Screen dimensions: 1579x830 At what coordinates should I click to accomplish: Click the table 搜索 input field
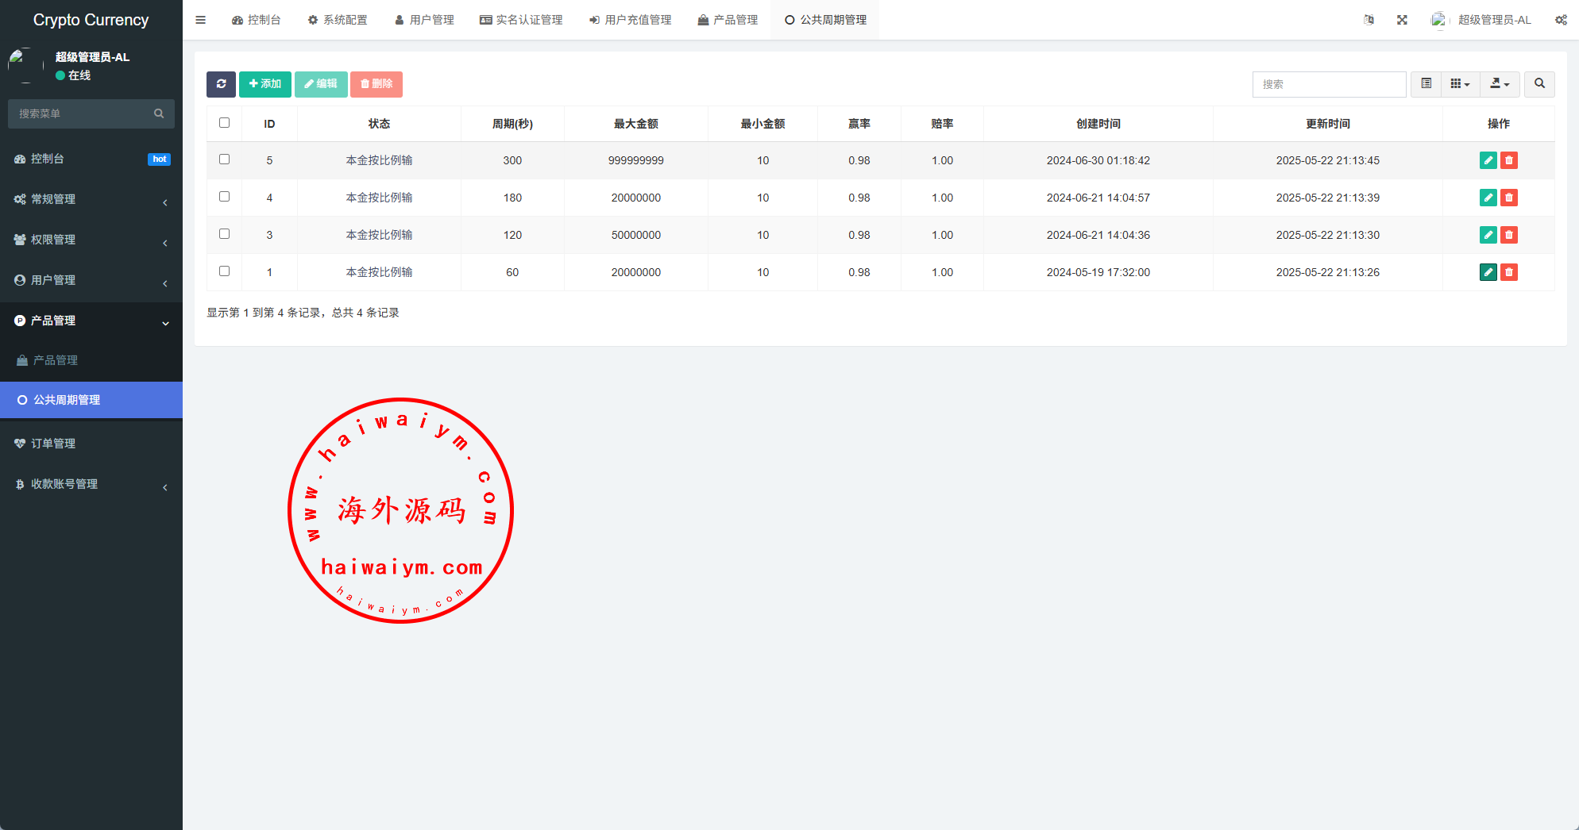(1329, 84)
